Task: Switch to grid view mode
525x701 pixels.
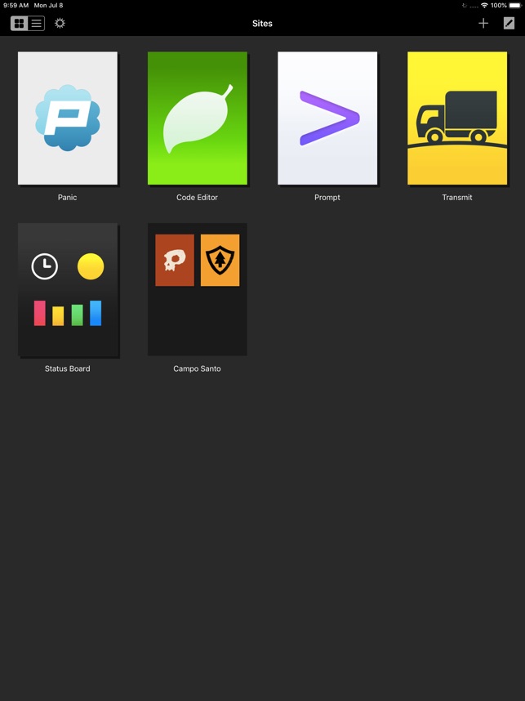Action: point(20,23)
